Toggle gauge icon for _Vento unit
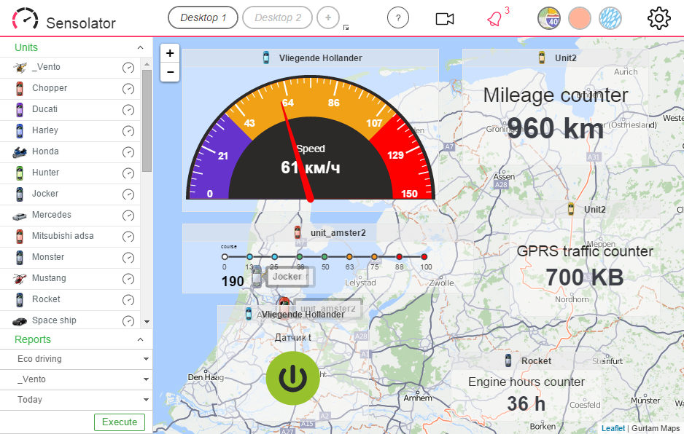This screenshot has height=434, width=684. tap(128, 68)
